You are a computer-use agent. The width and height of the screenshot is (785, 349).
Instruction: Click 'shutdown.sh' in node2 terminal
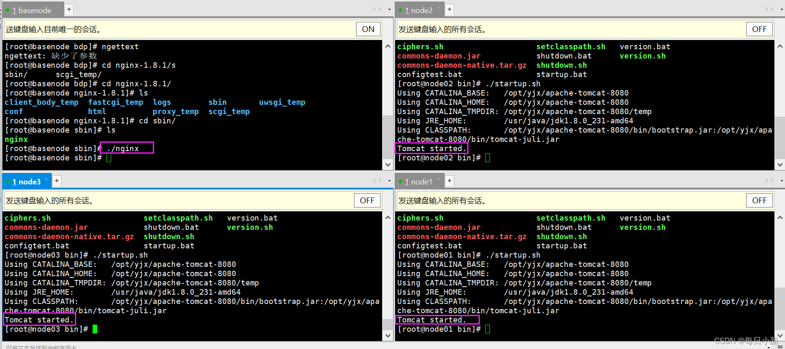pyautogui.click(x=561, y=65)
